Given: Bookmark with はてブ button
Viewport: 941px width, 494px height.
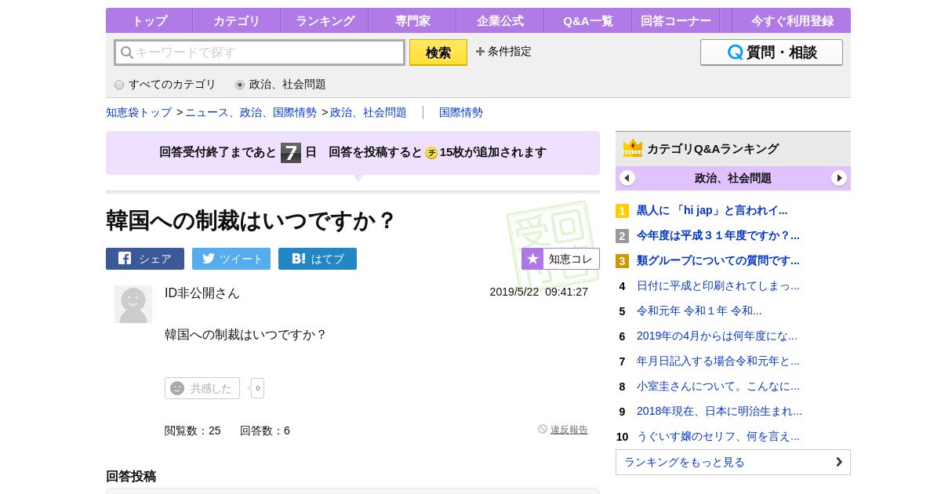Looking at the screenshot, I should point(318,259).
